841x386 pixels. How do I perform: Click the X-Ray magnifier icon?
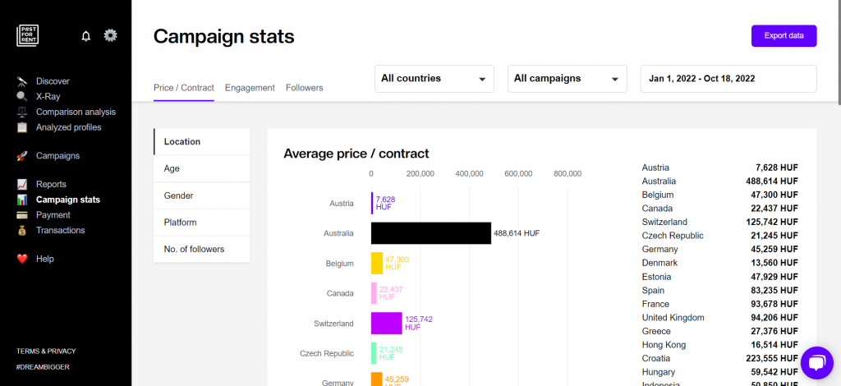click(22, 97)
